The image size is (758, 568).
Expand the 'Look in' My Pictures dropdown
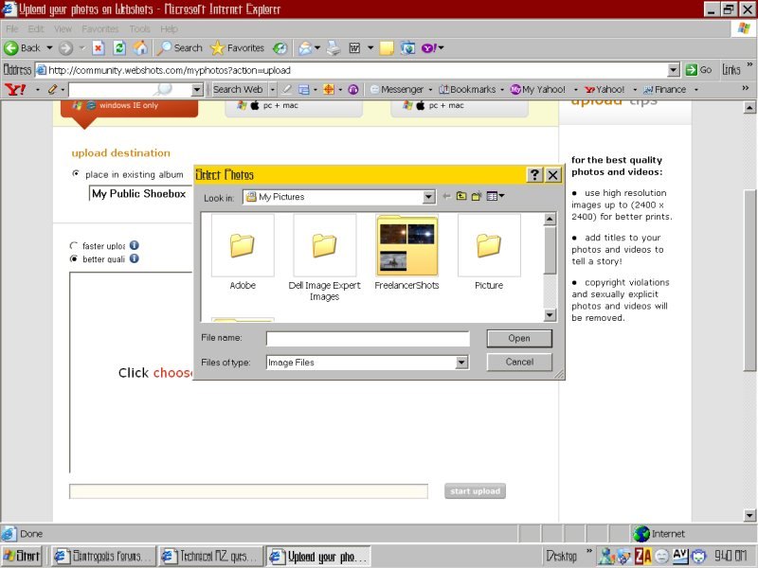pyautogui.click(x=429, y=197)
